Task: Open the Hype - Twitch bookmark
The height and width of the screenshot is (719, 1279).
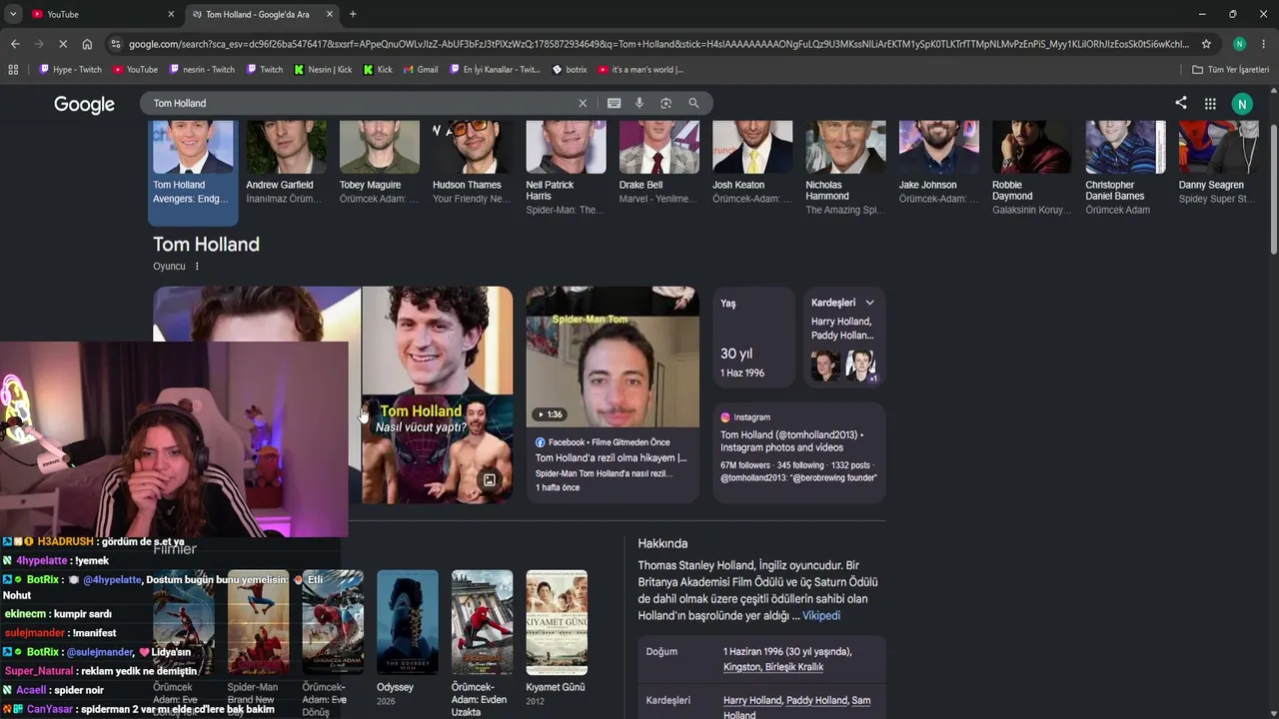Action: point(70,70)
